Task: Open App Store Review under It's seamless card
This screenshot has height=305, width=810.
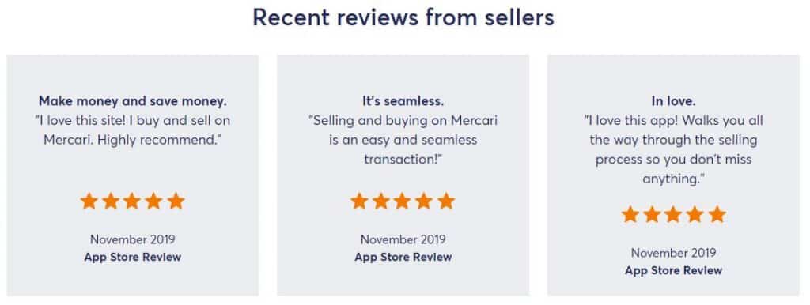Action: tap(403, 257)
